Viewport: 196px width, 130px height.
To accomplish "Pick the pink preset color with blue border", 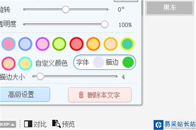I will tap(8, 44).
